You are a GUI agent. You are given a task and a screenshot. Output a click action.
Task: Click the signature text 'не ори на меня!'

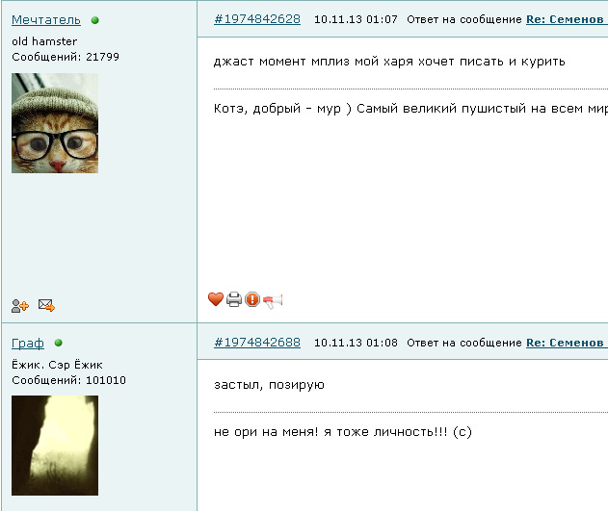coord(266,432)
